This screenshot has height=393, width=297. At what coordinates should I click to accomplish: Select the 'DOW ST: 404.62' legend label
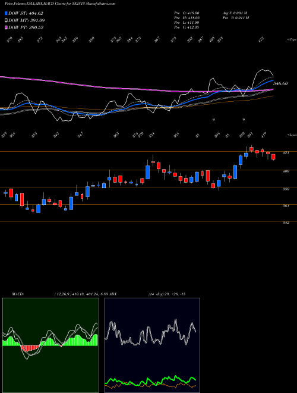point(26,13)
